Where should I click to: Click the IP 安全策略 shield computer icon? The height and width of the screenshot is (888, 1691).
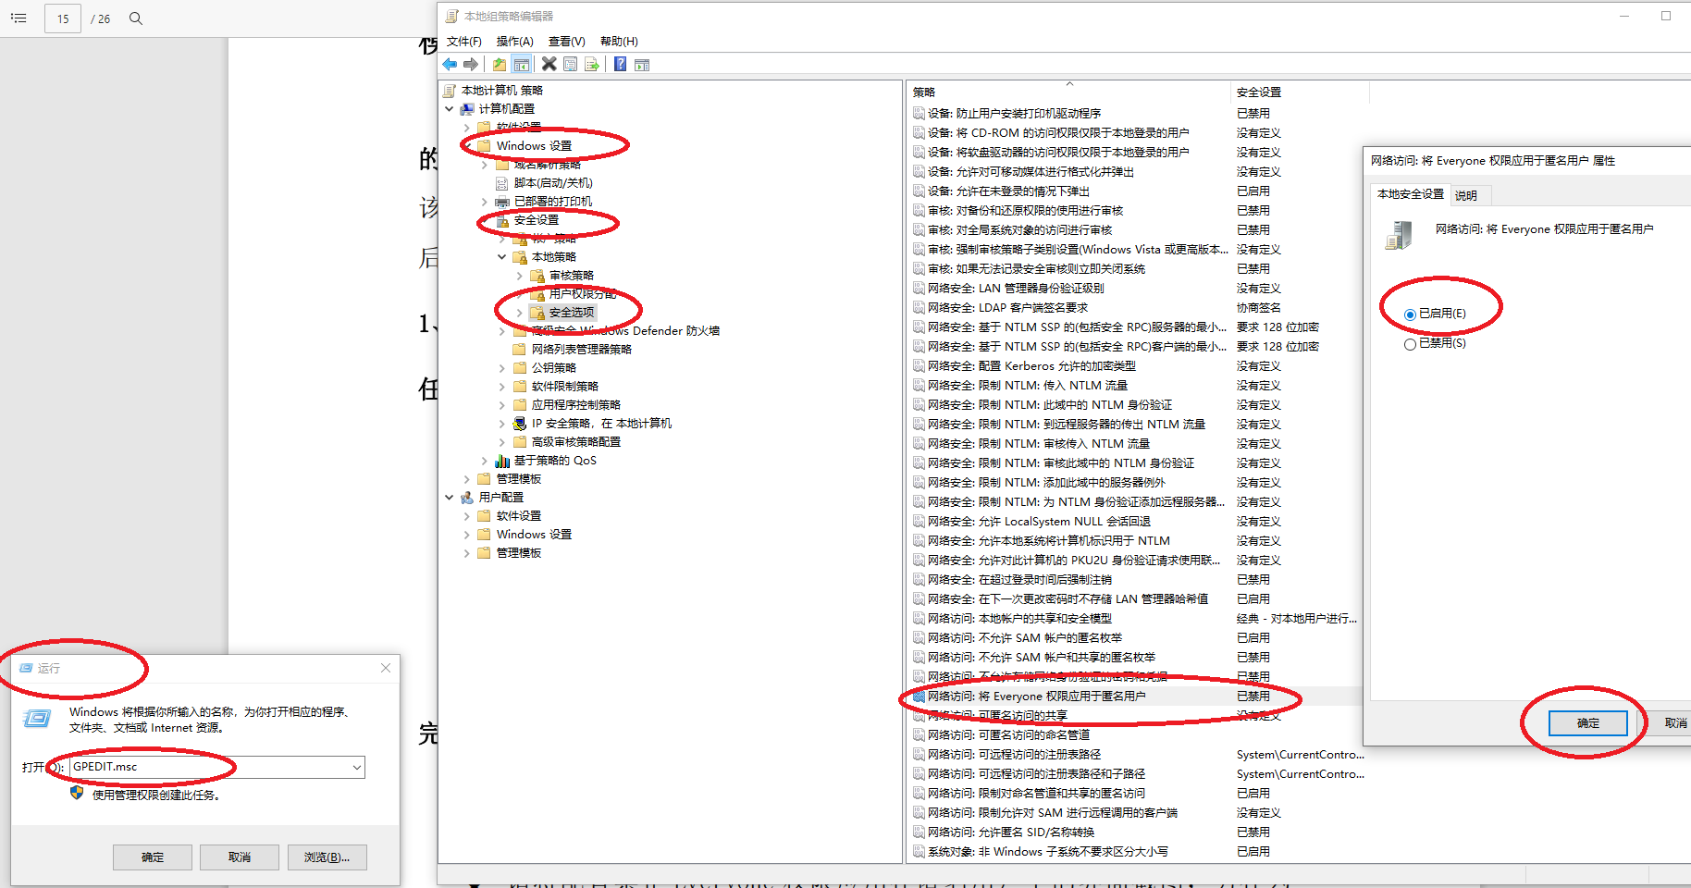tap(520, 424)
